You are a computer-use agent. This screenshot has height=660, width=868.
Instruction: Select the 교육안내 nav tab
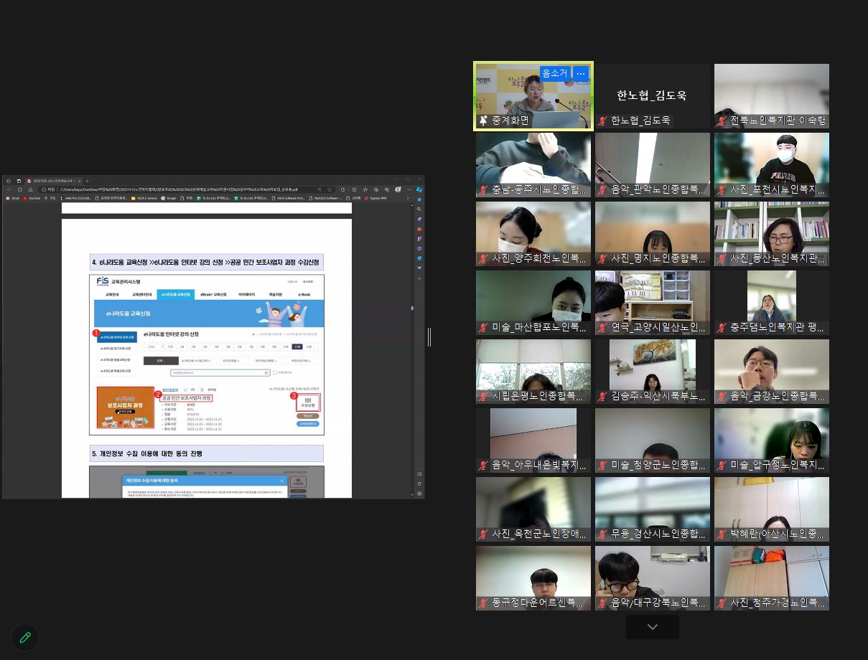coord(113,294)
